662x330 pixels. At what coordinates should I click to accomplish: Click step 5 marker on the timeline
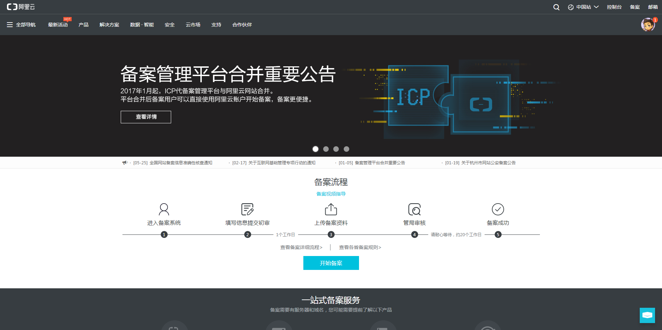[498, 234]
